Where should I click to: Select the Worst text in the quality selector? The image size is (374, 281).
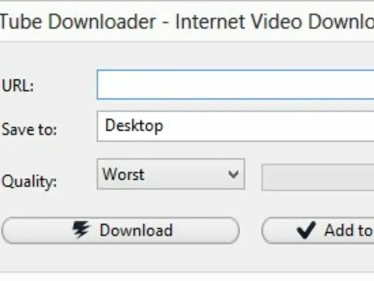click(x=123, y=174)
